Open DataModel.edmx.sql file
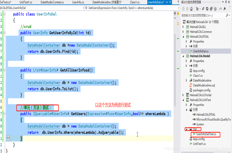Screen dimensions: 232x153 pos(204,85)
